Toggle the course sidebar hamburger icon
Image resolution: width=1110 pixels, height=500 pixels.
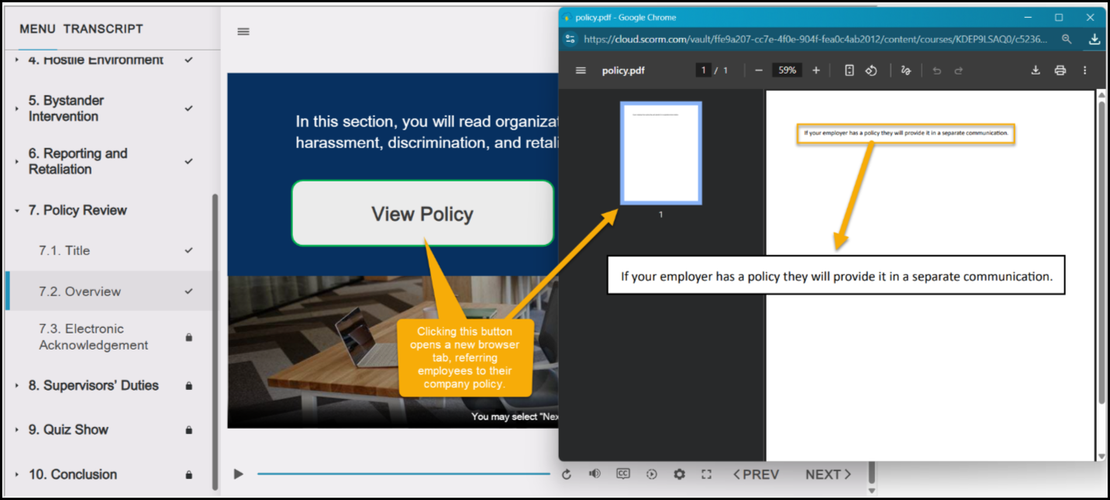click(243, 32)
